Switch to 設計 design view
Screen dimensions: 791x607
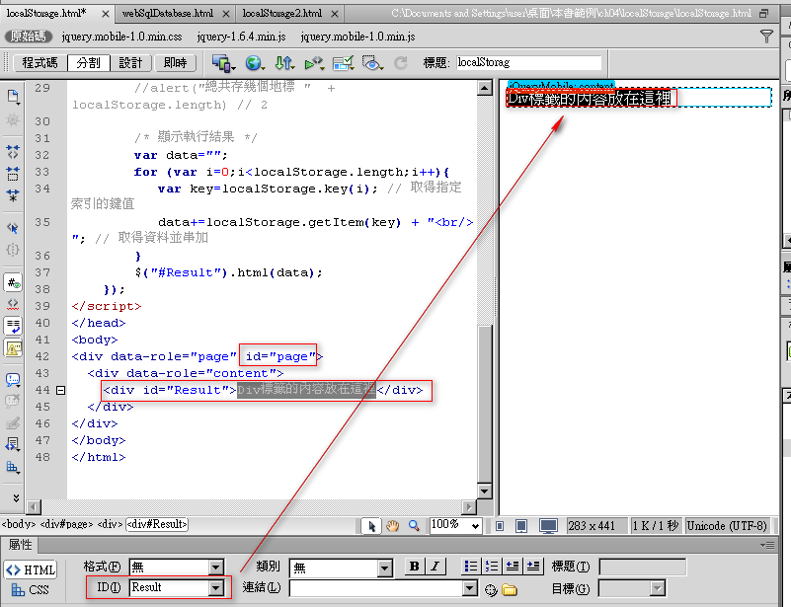point(130,63)
